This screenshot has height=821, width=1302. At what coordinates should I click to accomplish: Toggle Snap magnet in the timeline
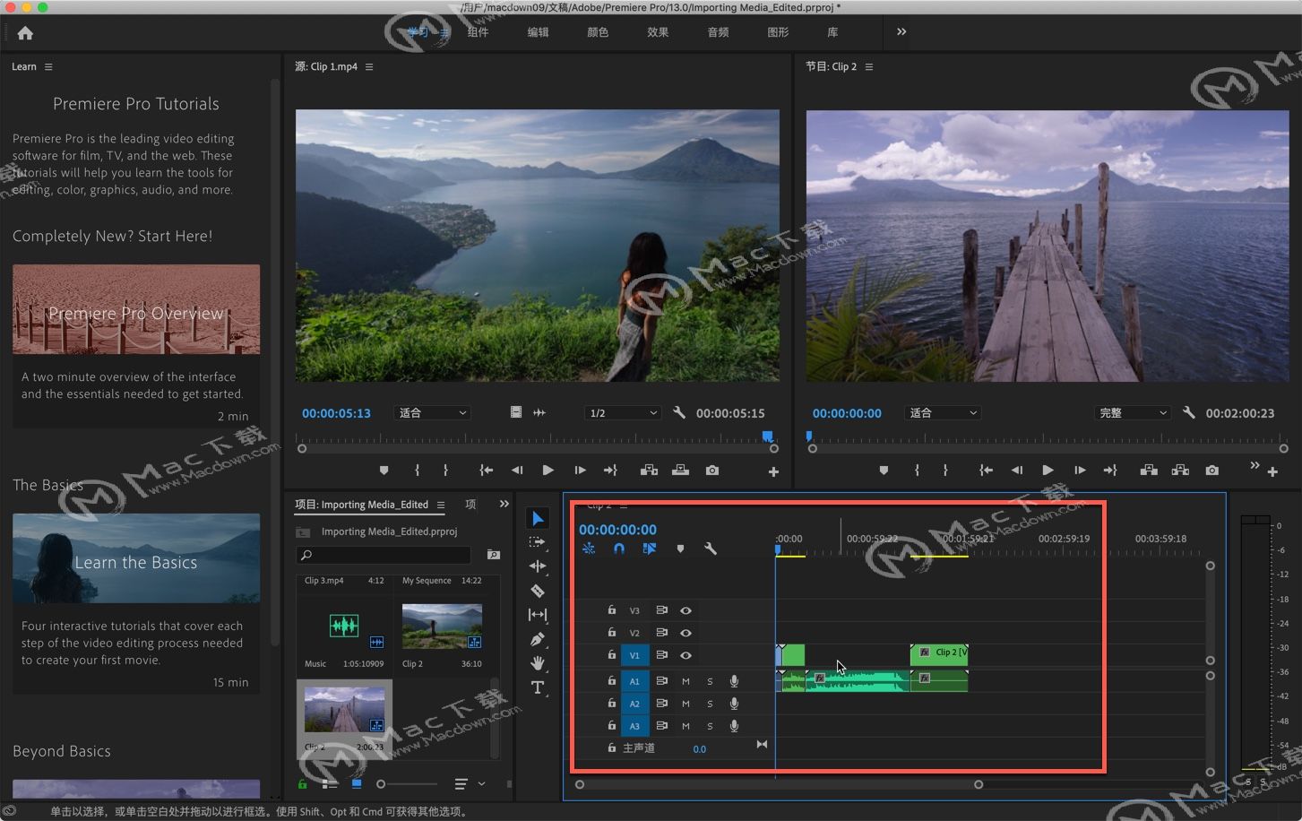coord(619,549)
